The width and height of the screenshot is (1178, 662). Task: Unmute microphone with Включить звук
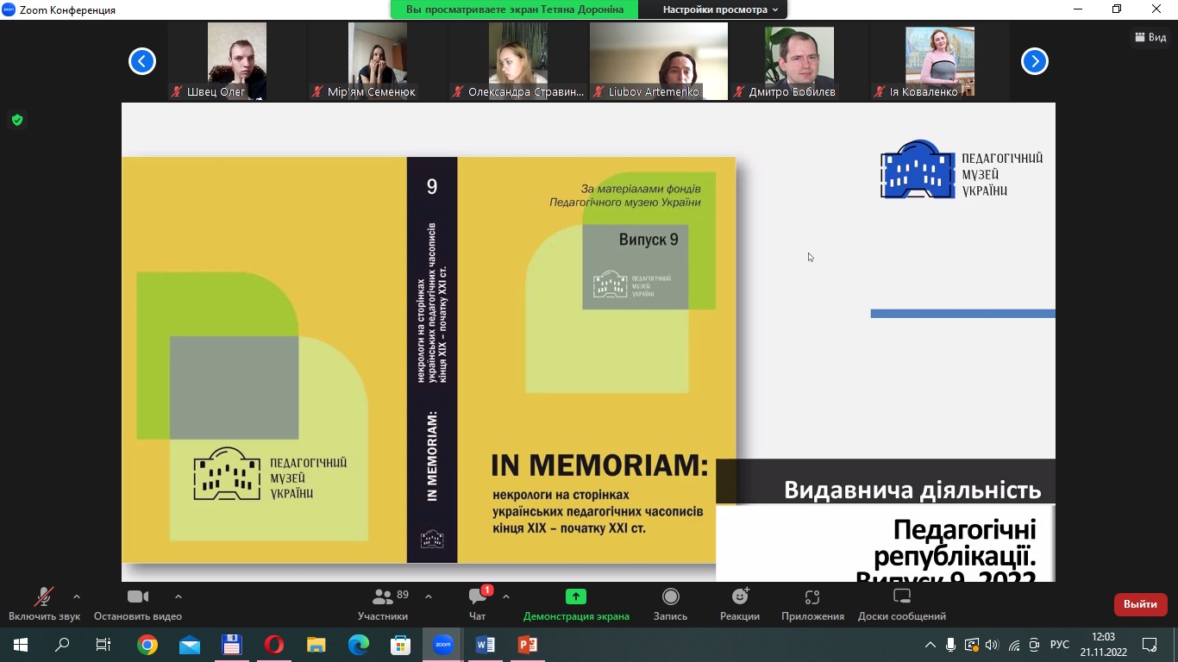(x=44, y=603)
